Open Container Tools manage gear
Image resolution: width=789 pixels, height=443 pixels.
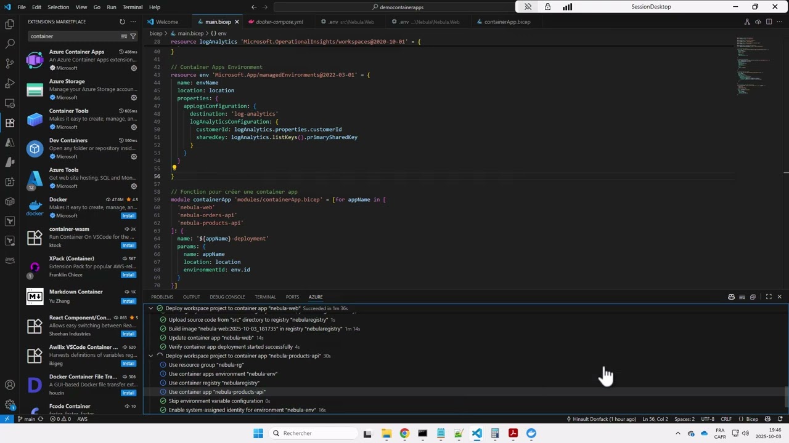pyautogui.click(x=134, y=127)
